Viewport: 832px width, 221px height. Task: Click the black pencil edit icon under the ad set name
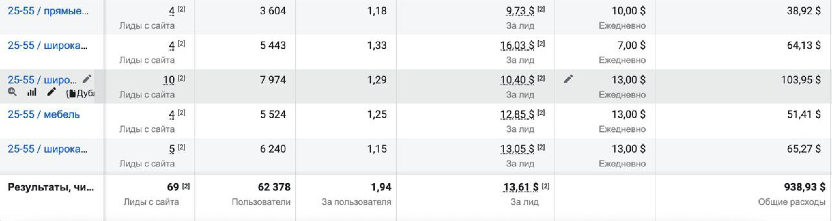tap(51, 92)
